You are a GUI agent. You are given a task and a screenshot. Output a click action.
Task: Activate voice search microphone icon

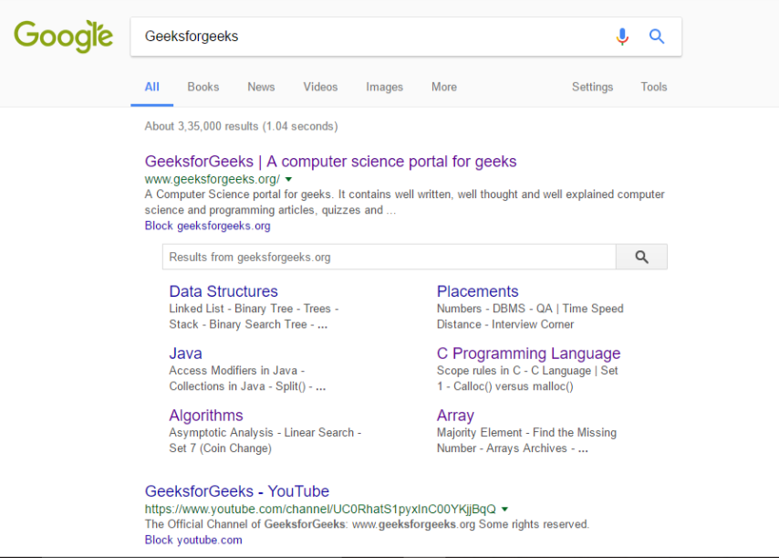tap(622, 37)
